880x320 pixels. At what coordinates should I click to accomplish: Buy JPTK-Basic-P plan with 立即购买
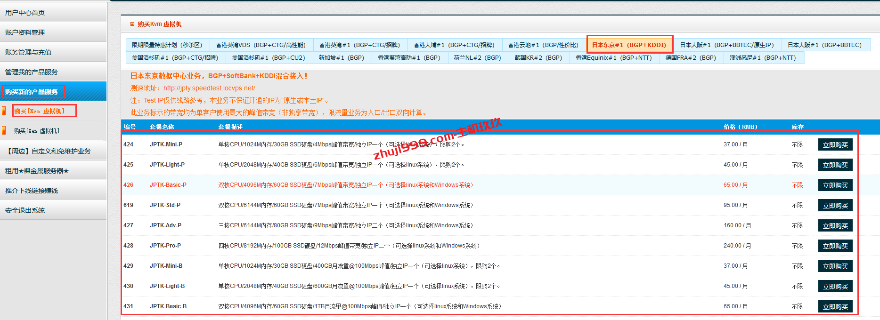pos(835,185)
